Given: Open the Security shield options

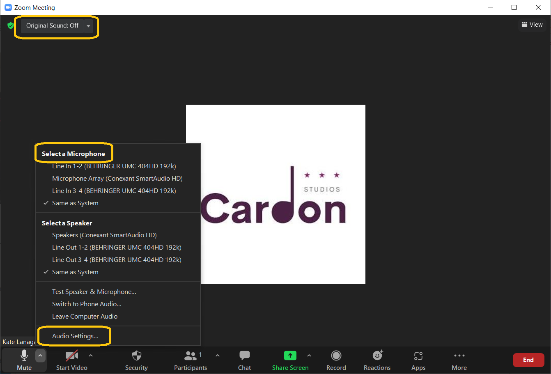Looking at the screenshot, I should [136, 356].
